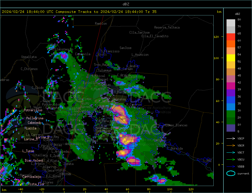Viewport: 252px width, 193px height.
Task: Click the white L_Tunas label
Action: point(28,151)
